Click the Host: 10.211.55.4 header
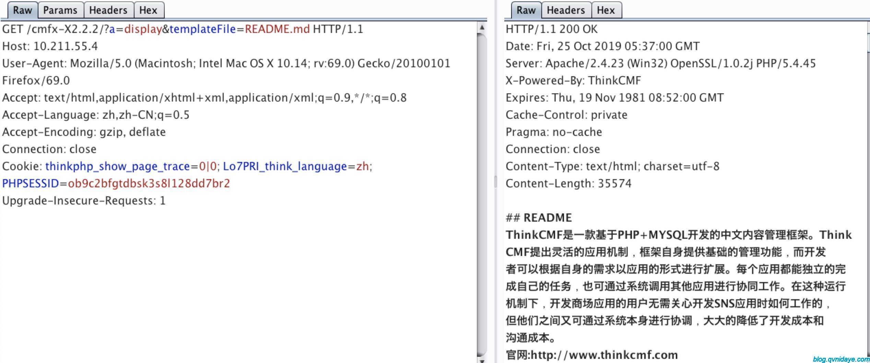 (x=50, y=46)
